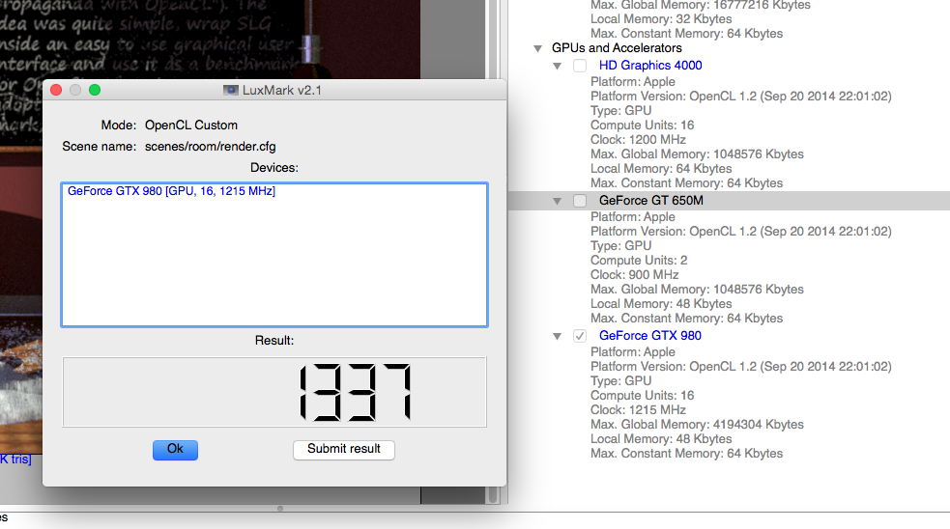Select the HD Graphics 4000 tree label
This screenshot has height=529, width=950.
(650, 66)
